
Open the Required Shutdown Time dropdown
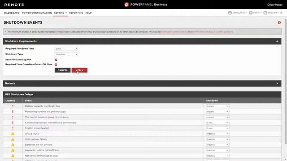[66, 49]
